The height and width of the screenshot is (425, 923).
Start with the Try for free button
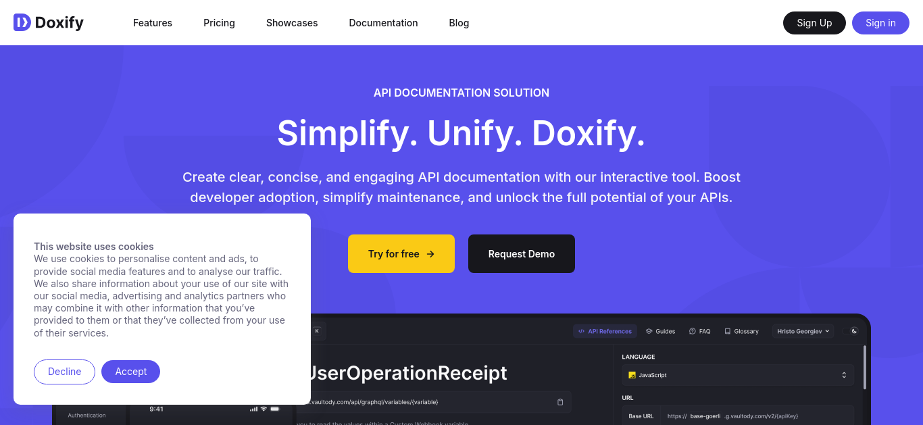point(401,254)
